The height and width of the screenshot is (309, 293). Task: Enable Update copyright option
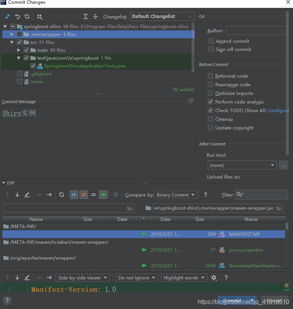tap(210, 128)
